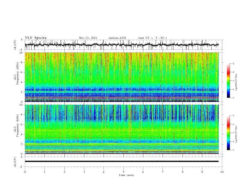Click the ch.1 voltage waveform trace panel
Screen dimensions: 250x193
[124, 45]
